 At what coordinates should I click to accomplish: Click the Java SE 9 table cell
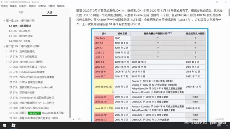point(104,97)
